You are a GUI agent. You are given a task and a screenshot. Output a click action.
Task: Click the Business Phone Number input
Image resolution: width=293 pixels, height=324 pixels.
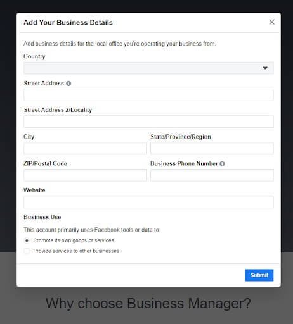coord(212,175)
